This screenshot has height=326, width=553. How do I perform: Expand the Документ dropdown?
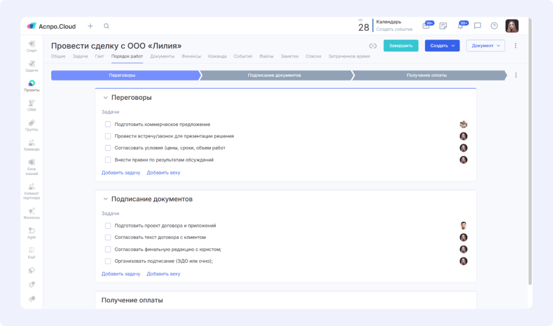tap(485, 46)
